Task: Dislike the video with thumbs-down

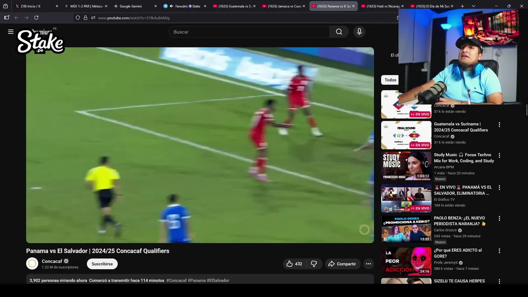Action: click(x=314, y=264)
